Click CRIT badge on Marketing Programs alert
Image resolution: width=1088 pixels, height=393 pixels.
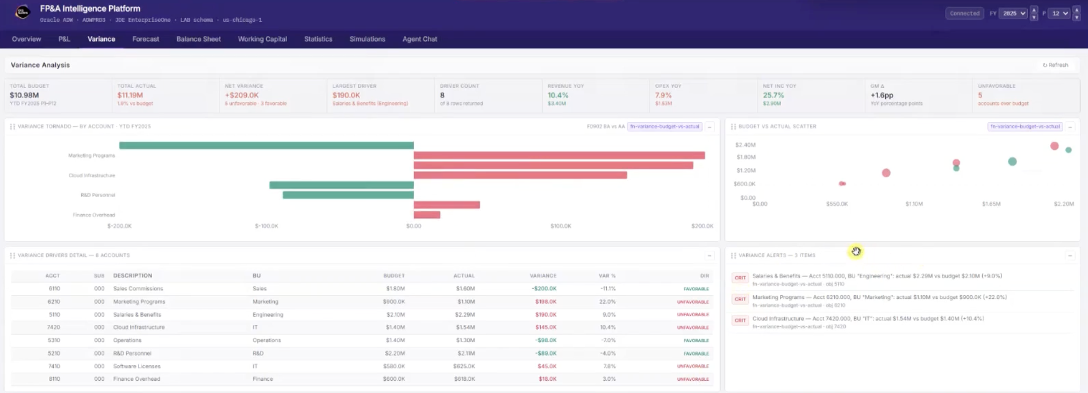click(x=740, y=300)
